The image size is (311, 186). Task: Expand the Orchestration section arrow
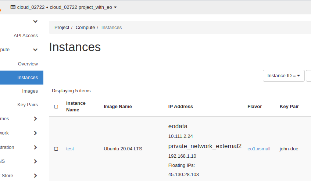[35, 147]
